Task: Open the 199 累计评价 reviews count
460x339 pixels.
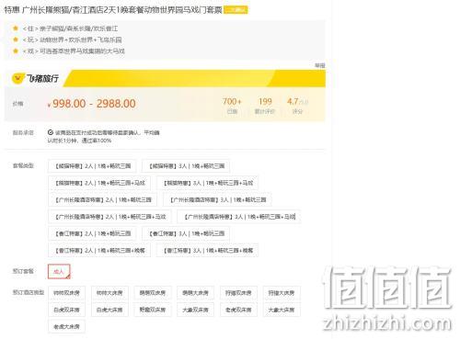Action: click(x=265, y=106)
